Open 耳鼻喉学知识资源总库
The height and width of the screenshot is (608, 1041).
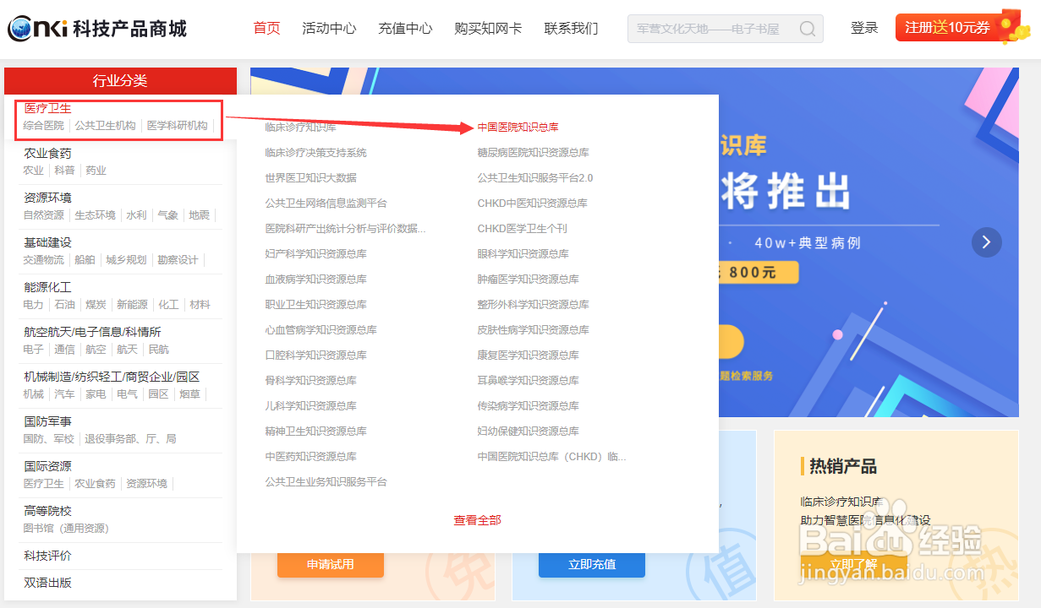pos(528,381)
